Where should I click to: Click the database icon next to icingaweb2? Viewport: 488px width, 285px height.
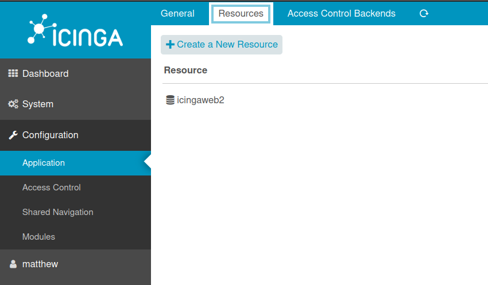pos(170,100)
